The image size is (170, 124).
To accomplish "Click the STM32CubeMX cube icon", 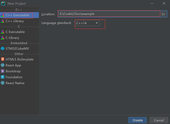I will click(3, 48).
